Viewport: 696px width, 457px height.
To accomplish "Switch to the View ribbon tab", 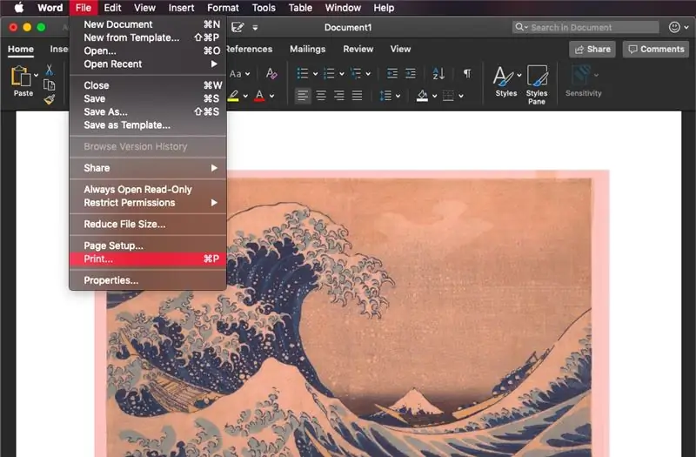I will 400,49.
